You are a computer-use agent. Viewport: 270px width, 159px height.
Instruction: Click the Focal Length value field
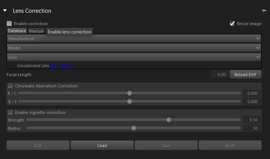click(220, 75)
